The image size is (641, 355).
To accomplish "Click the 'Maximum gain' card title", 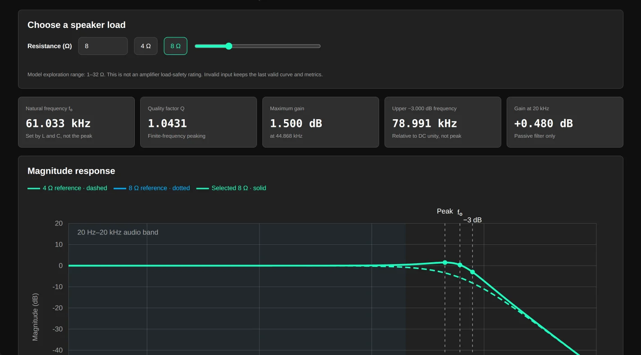I will [x=287, y=108].
